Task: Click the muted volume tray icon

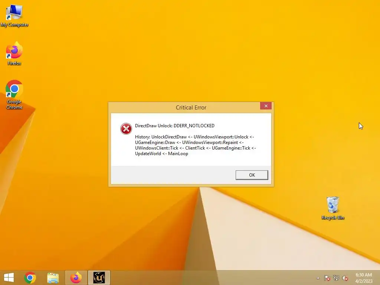Action: (x=345, y=278)
